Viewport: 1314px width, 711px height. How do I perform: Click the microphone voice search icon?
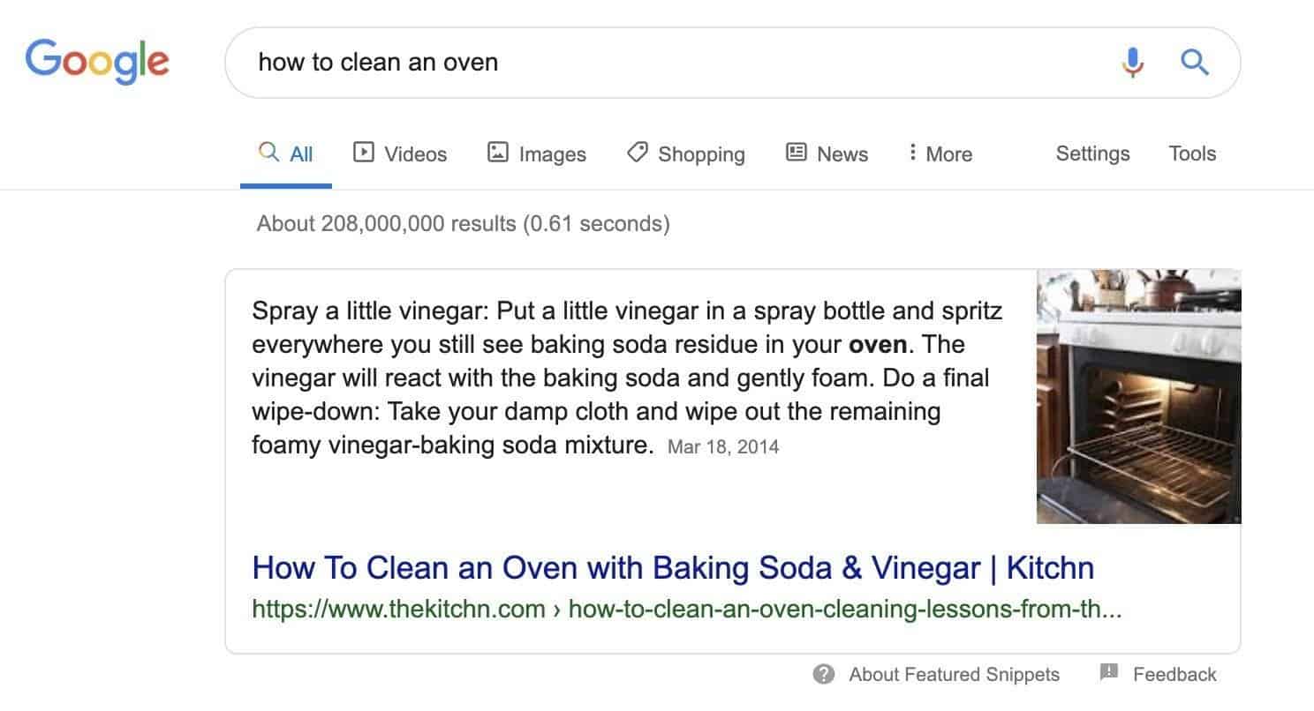(x=1132, y=62)
